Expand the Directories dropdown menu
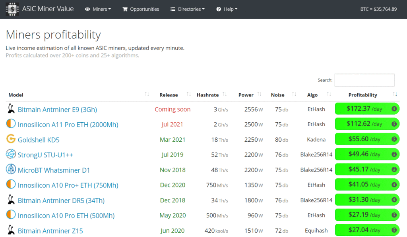 (x=188, y=9)
